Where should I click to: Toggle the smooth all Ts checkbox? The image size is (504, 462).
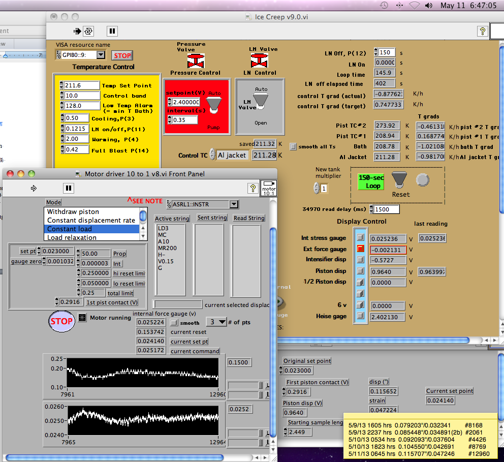[x=293, y=146]
